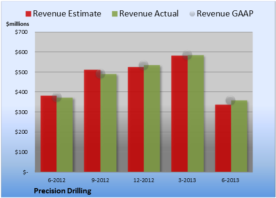Screen dimensions: 276x198
Task: Click the $300 axis label
Action: tap(21, 112)
